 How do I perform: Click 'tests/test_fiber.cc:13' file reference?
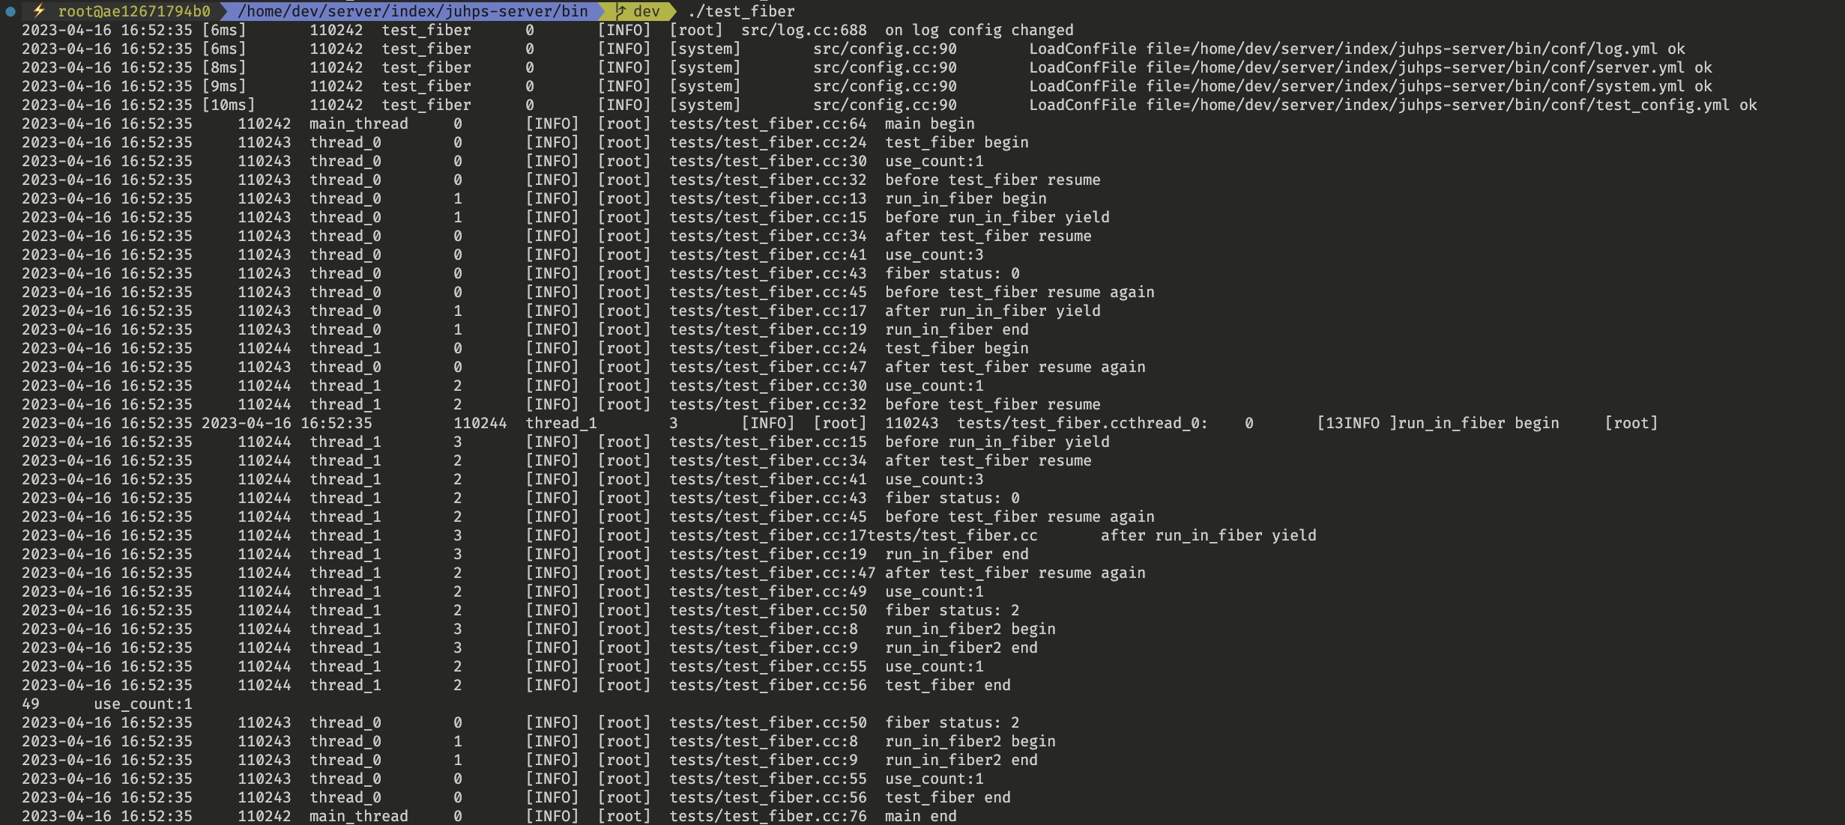click(768, 198)
